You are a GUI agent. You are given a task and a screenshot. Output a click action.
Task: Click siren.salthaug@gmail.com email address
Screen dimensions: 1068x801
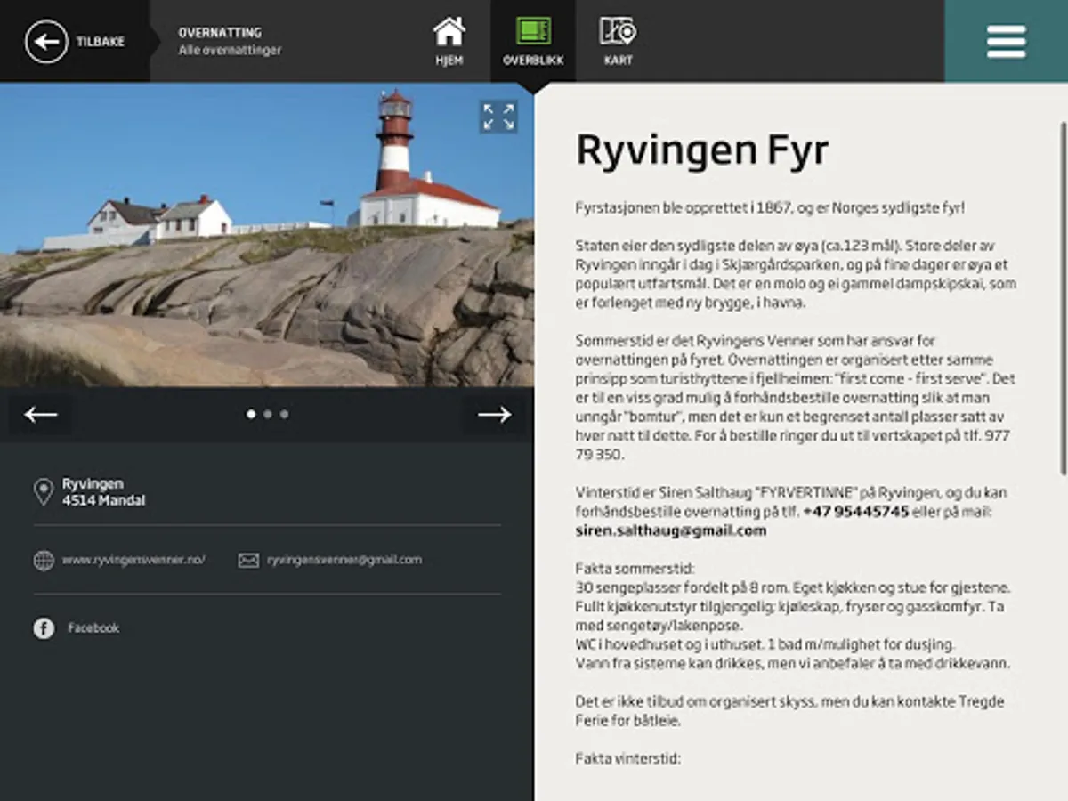pos(671,530)
